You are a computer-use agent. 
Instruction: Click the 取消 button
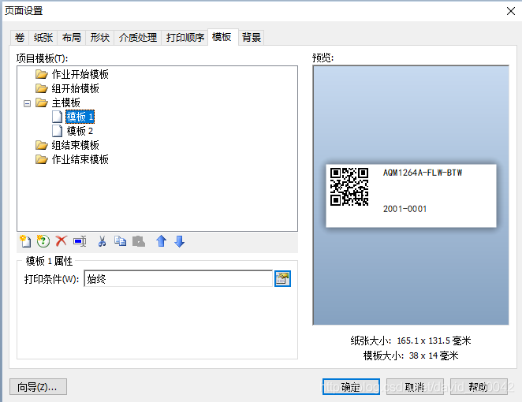pyautogui.click(x=415, y=387)
